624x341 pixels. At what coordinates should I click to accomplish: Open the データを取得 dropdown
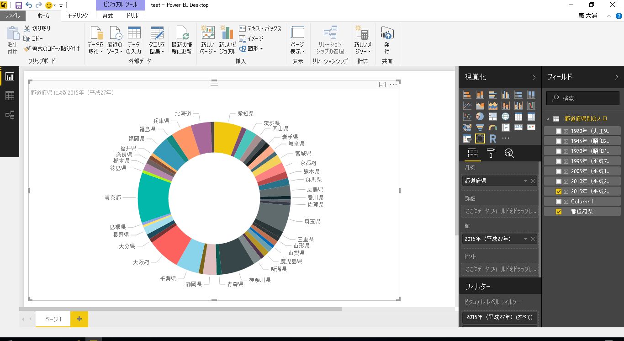click(96, 40)
